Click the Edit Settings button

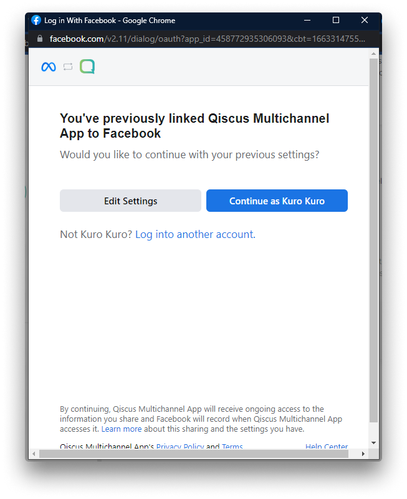click(x=130, y=201)
